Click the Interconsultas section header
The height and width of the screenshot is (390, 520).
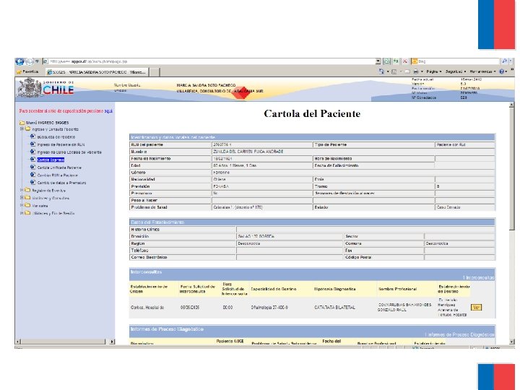312,274
